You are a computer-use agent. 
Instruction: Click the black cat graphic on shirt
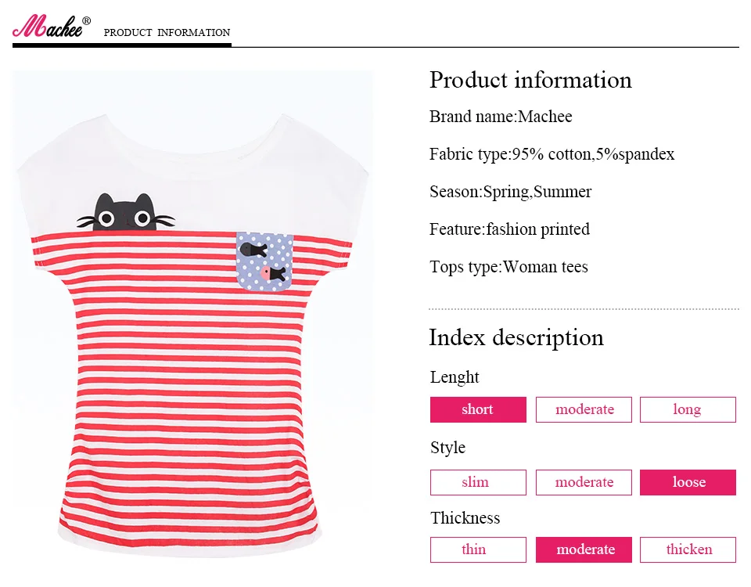(125, 212)
